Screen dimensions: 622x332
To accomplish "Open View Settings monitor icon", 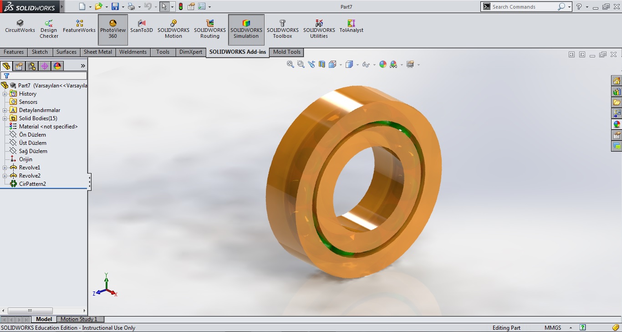I will [410, 64].
